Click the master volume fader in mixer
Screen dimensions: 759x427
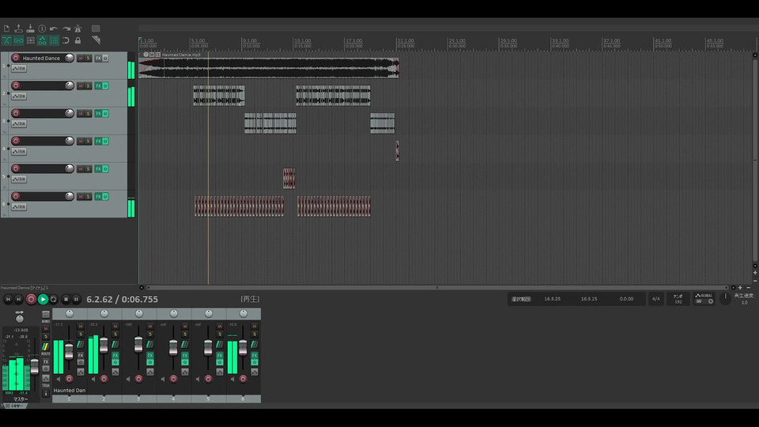click(x=34, y=366)
